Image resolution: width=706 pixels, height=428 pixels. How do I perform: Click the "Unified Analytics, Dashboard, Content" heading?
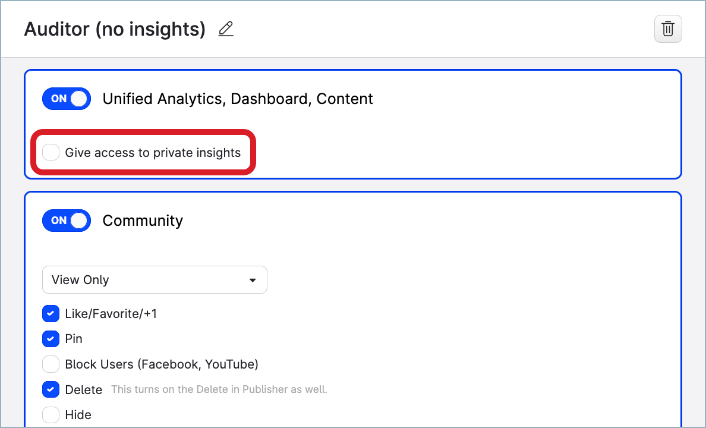(x=238, y=99)
